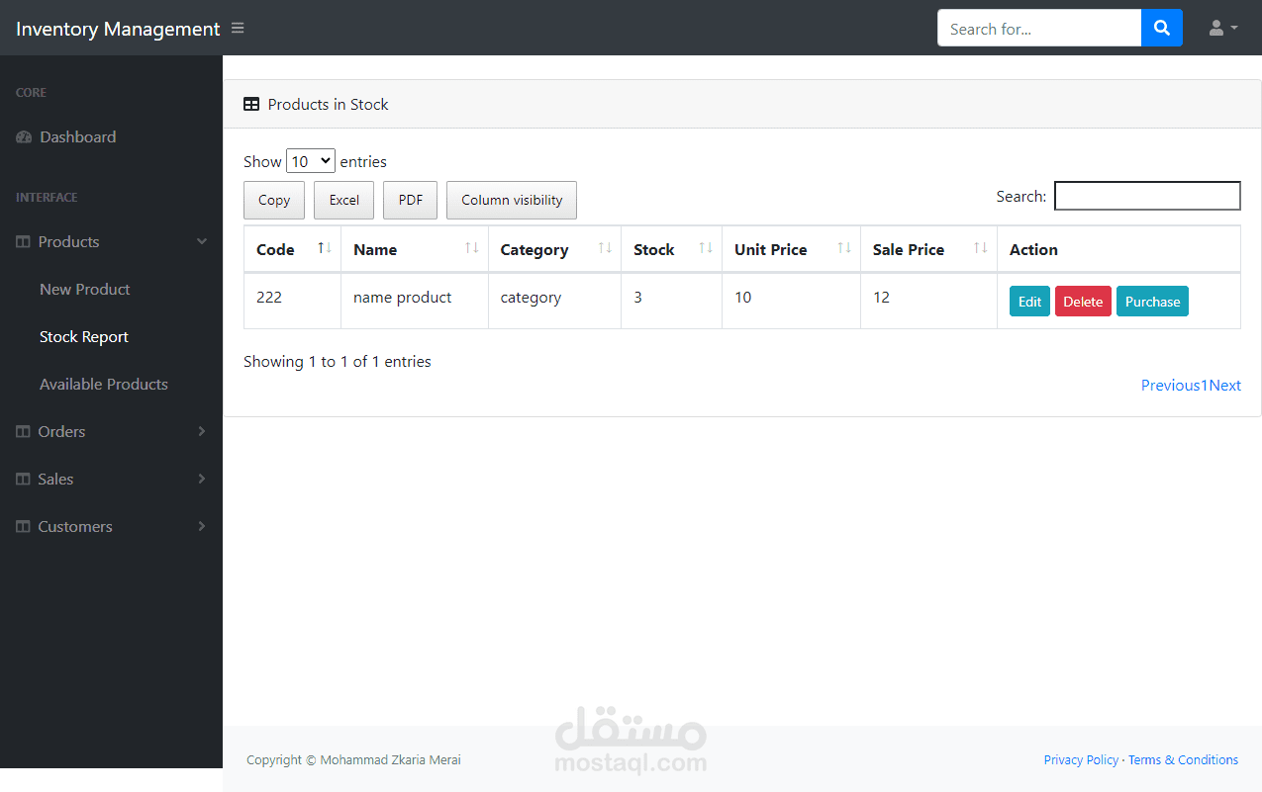Click the Sales columns icon in sidebar
Viewport: 1262px width, 792px height.
(x=24, y=480)
